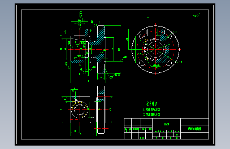
Task: Click the note "1.未注圆角为R3"
Action: click(151, 109)
